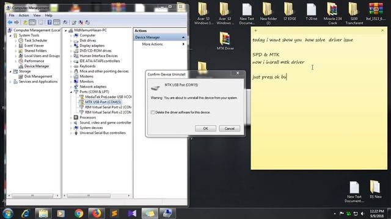
Task: Open the View menu
Action: [x=37, y=15]
